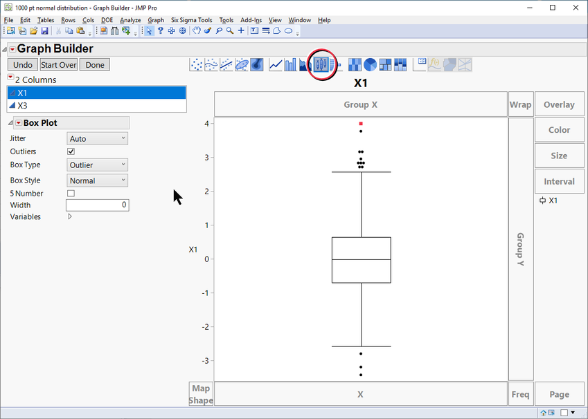
Task: Select the Heatmap chart element icon
Action: (355, 65)
